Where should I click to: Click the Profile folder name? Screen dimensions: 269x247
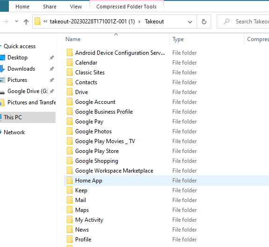(83, 239)
